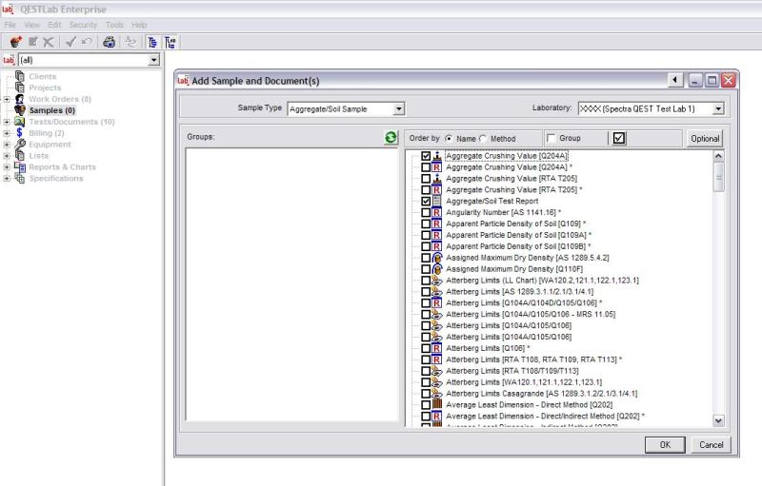Uncheck Aggregate Crushing Value [Q204A] checkbox
This screenshot has height=486, width=762.
426,156
